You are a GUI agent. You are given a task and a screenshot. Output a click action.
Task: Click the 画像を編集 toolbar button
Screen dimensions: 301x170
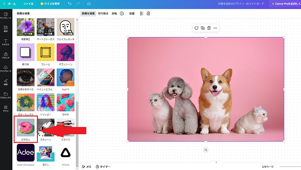coord(88,14)
